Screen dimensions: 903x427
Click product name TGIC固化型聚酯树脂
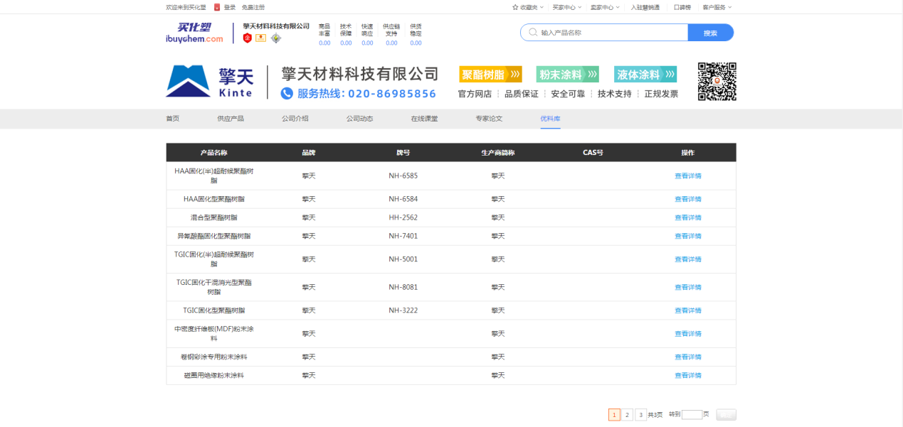coord(214,310)
